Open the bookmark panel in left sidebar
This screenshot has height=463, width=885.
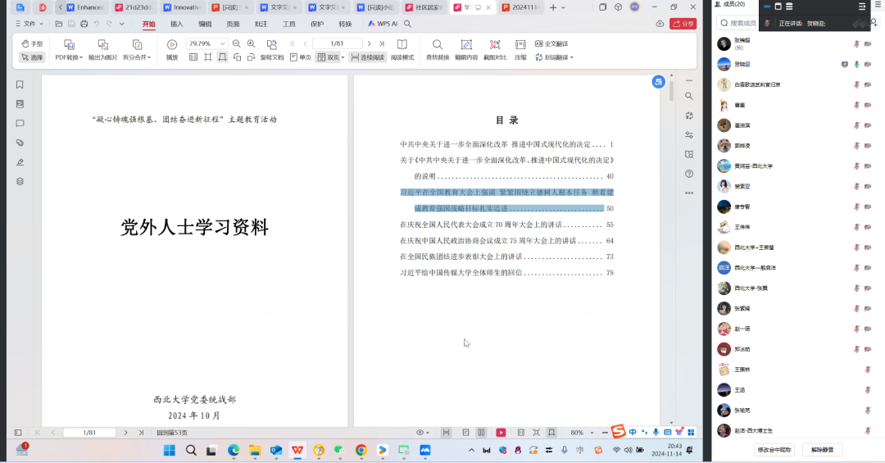click(x=20, y=84)
